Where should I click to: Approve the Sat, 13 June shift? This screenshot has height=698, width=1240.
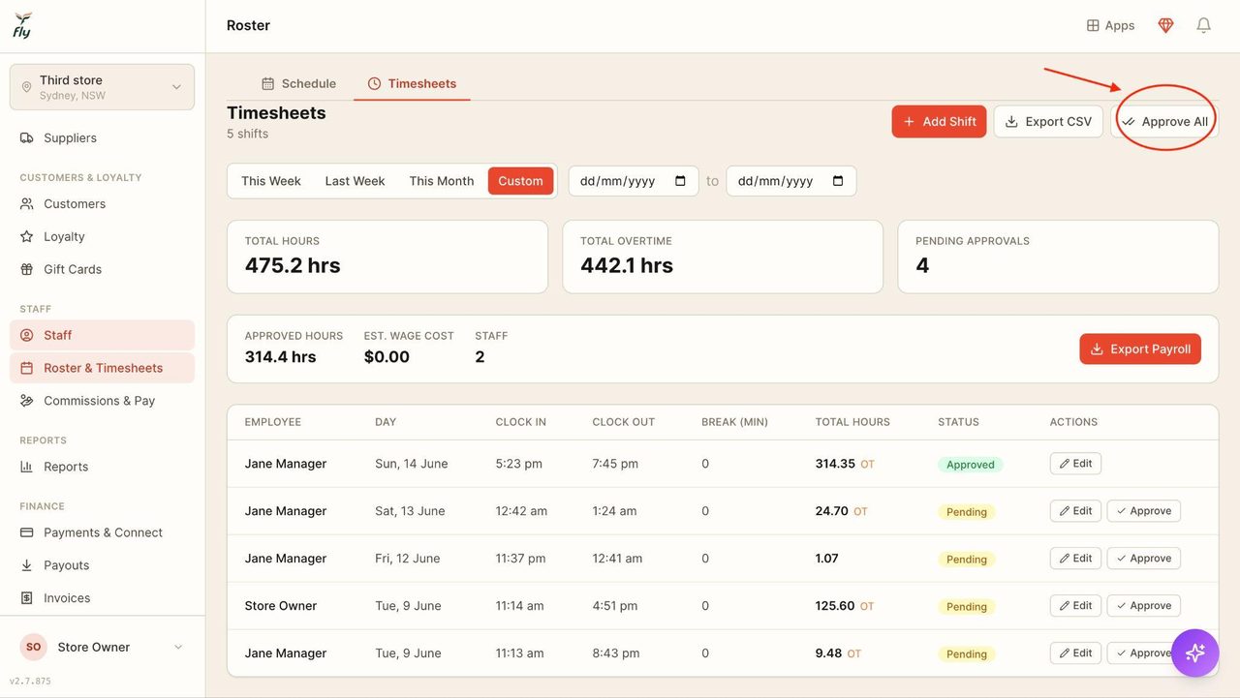tap(1144, 511)
